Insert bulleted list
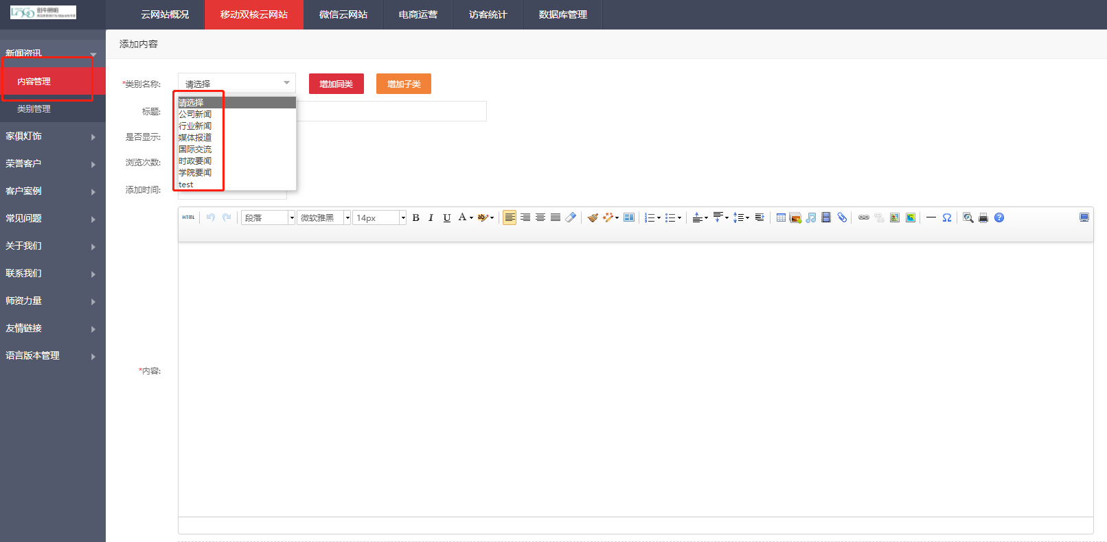This screenshot has height=542, width=1107. pyautogui.click(x=670, y=217)
